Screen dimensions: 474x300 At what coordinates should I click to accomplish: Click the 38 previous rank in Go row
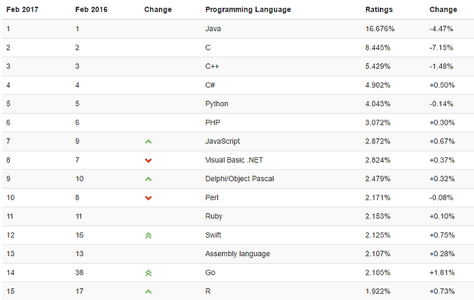[80, 272]
